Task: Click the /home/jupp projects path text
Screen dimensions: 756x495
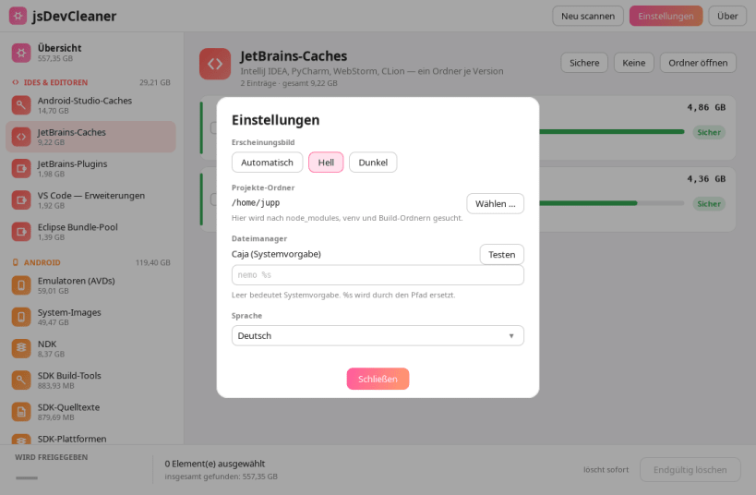Action: [256, 202]
